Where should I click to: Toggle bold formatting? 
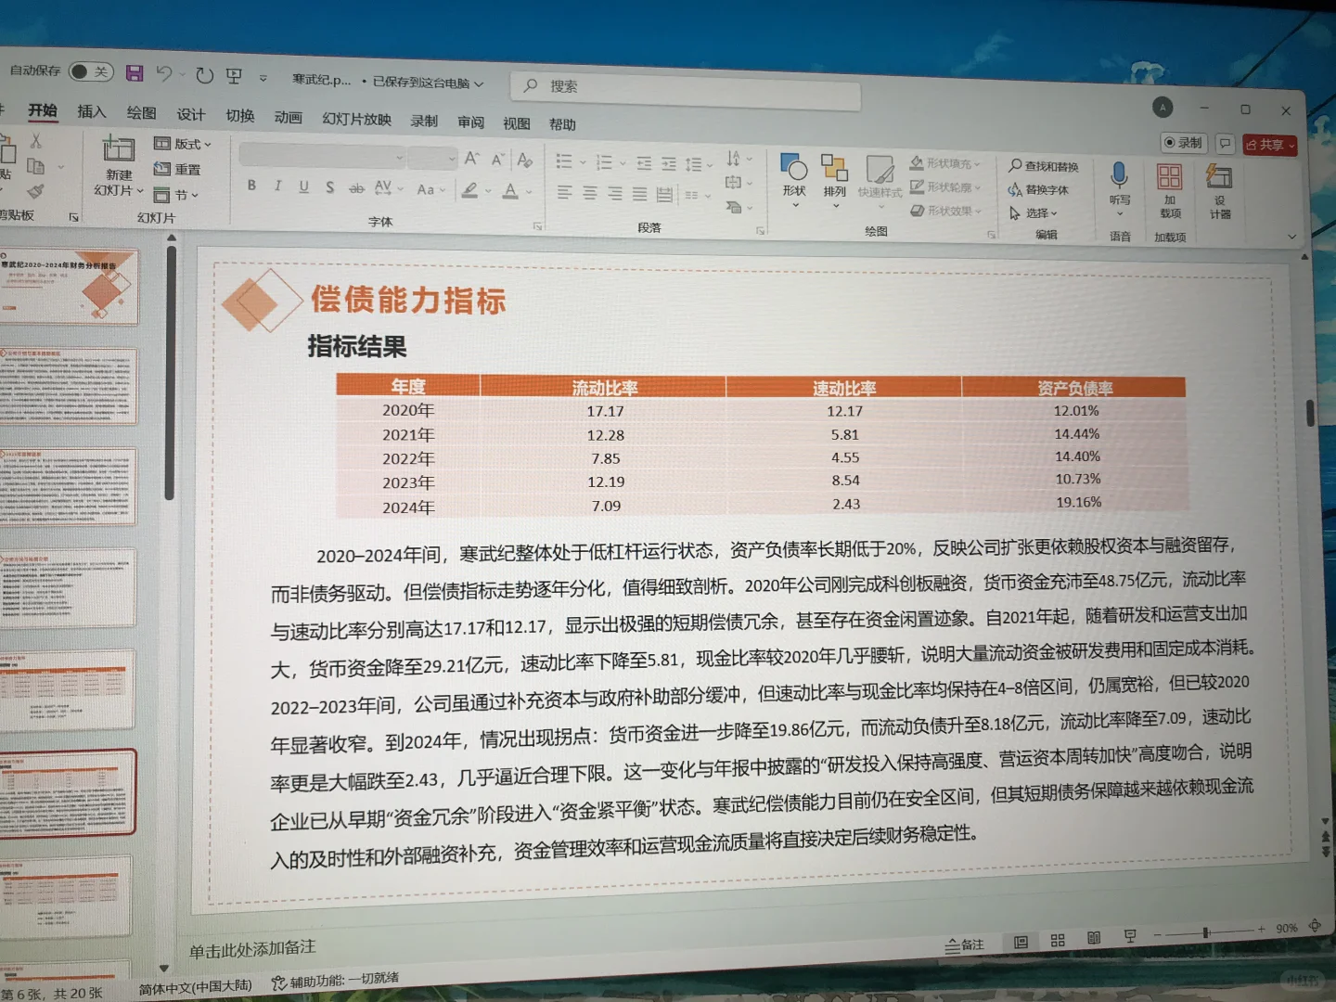click(251, 186)
